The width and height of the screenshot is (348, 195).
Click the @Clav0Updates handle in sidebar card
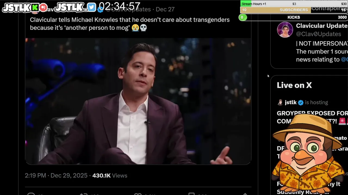[318, 34]
